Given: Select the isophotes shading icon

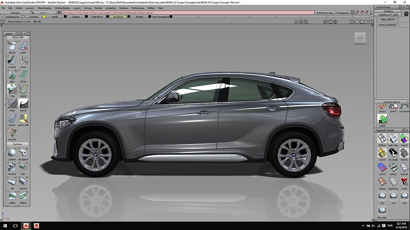Looking at the screenshot, I should 393,181.
